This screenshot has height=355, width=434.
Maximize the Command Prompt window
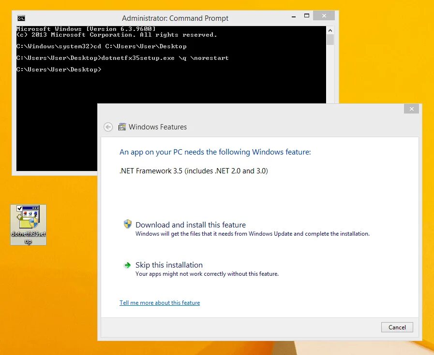tap(306, 16)
